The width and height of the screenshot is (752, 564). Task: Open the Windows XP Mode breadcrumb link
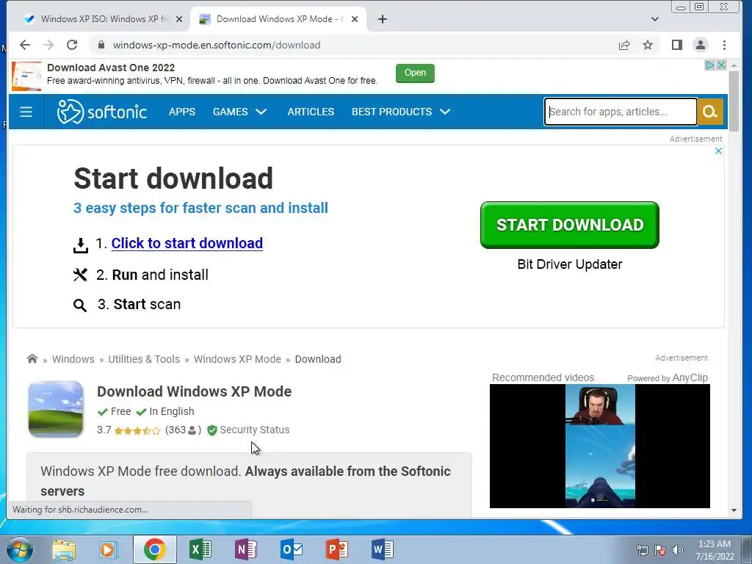click(x=237, y=359)
